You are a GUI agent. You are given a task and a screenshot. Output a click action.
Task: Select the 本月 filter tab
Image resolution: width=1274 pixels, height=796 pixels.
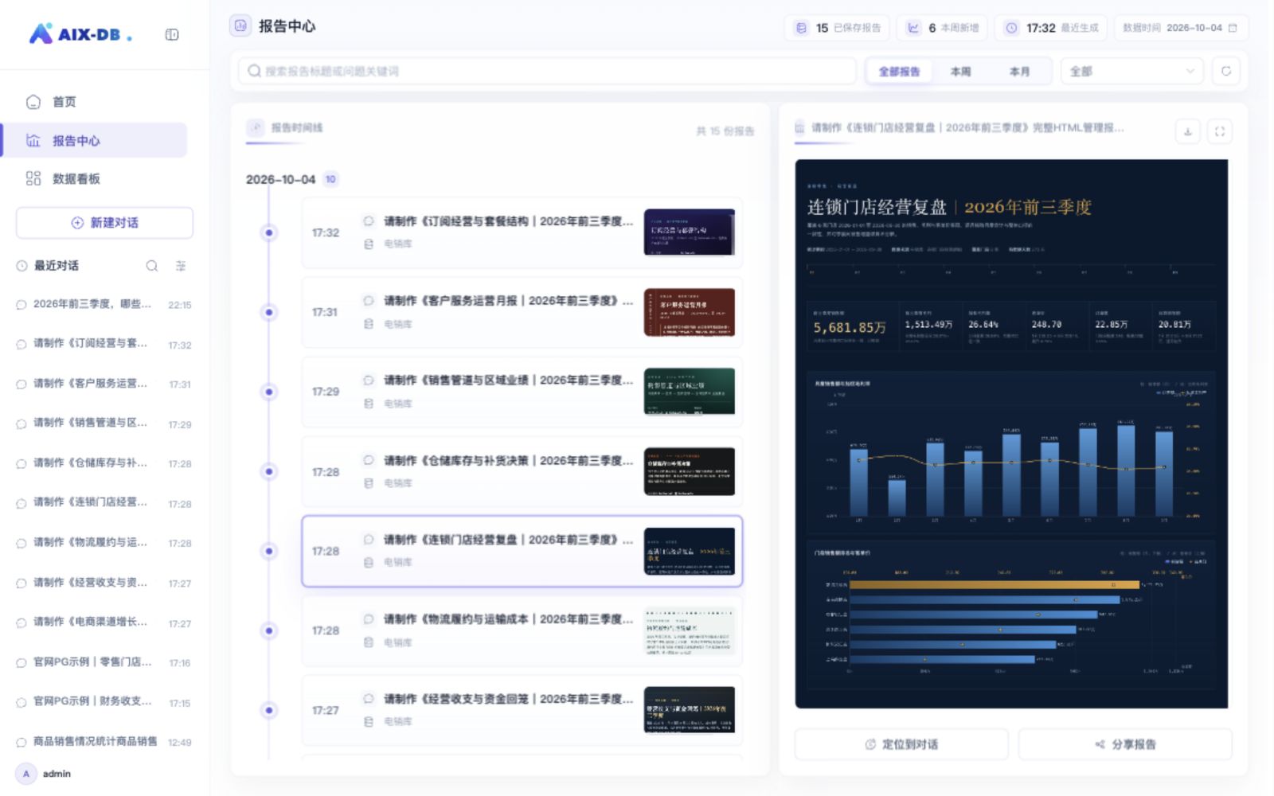pyautogui.click(x=1019, y=72)
